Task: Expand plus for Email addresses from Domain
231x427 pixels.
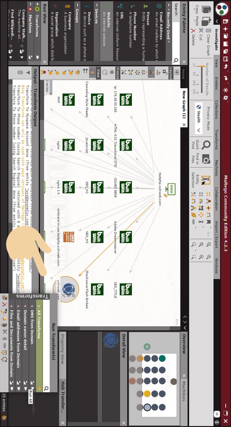Action: [x=18, y=306]
